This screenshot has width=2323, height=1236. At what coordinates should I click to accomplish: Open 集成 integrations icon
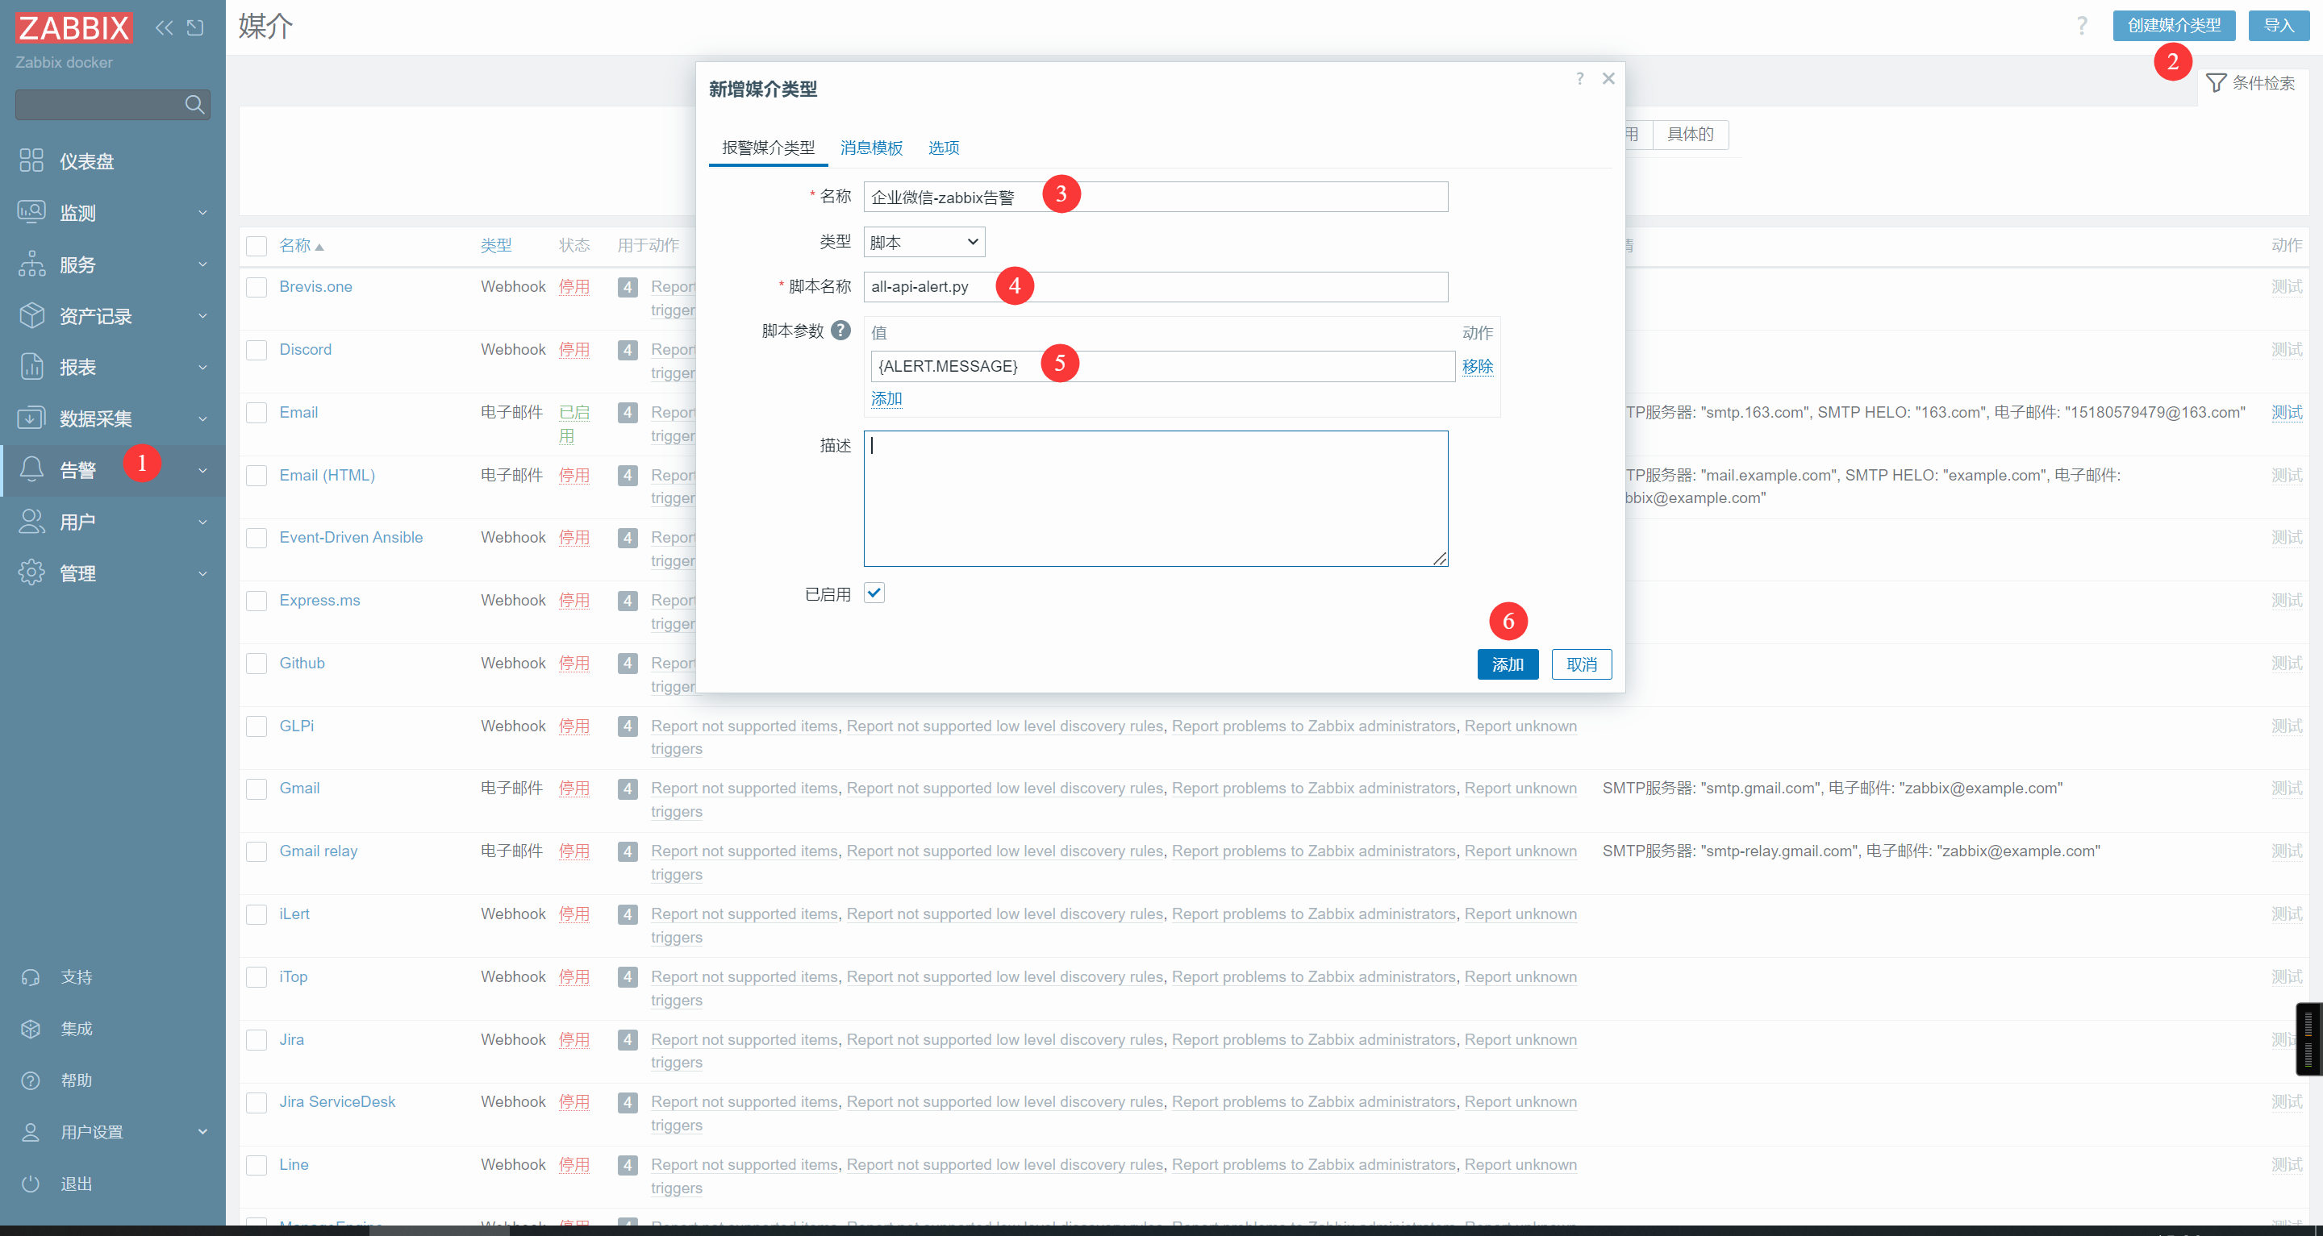coord(31,1029)
